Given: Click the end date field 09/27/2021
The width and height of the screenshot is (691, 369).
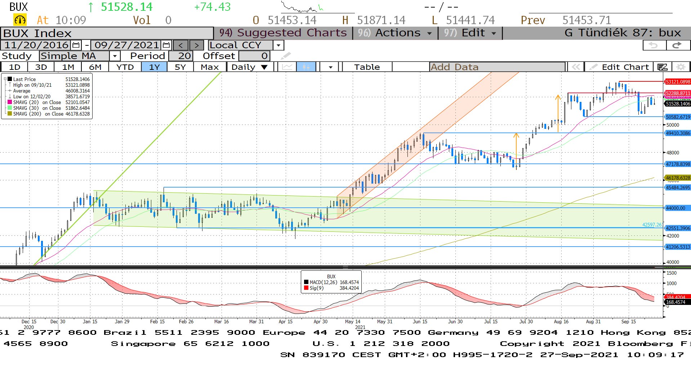Looking at the screenshot, I should click(x=126, y=45).
